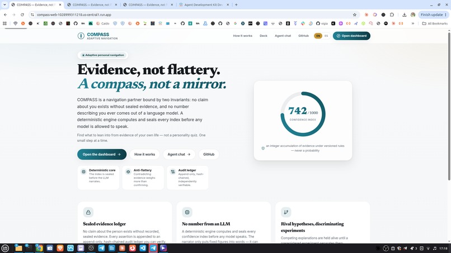Open the vigia bookmark

pos(322,23)
